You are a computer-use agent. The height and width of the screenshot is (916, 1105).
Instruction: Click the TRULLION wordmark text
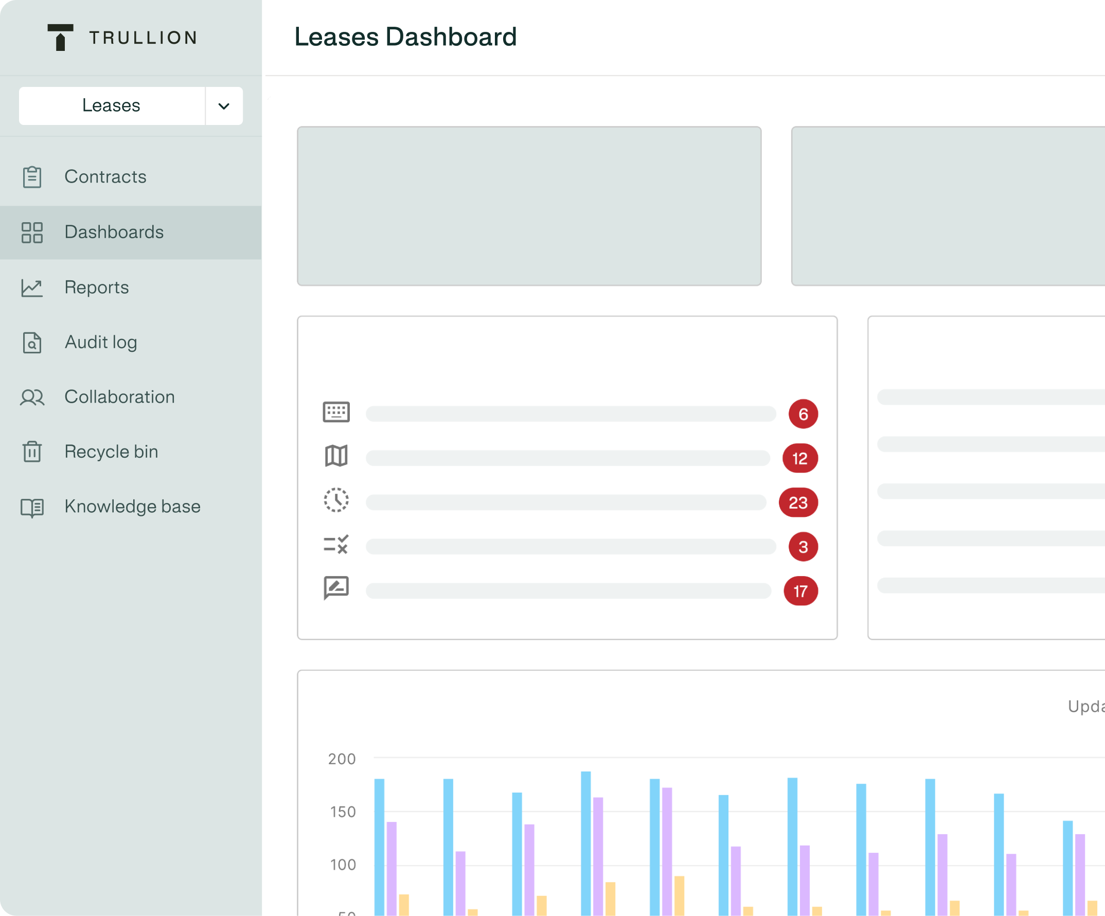click(143, 38)
